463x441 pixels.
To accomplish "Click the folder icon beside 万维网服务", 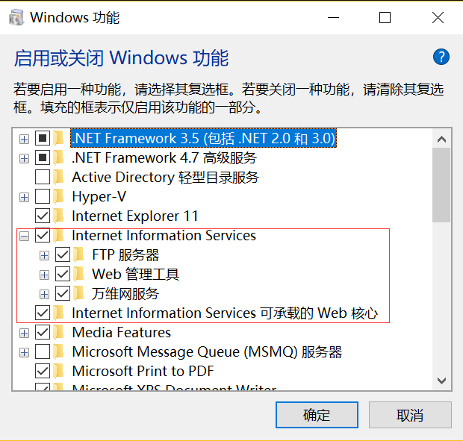I will (79, 294).
